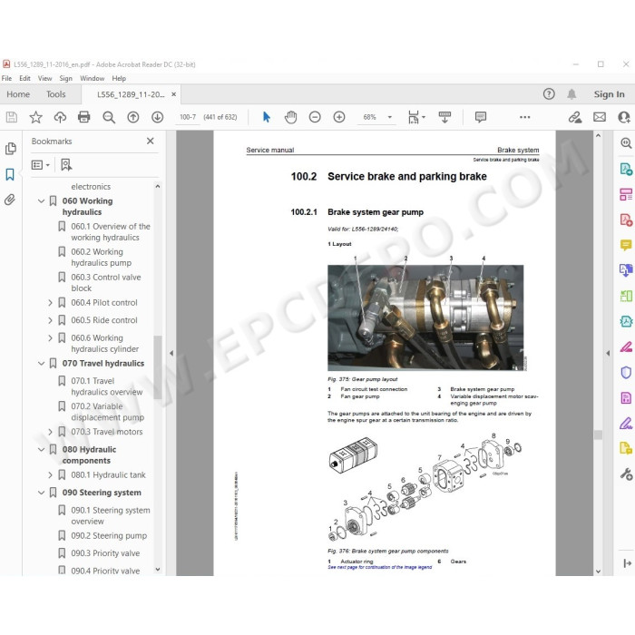This screenshot has width=635, height=635.
Task: Open zoom level dropdown arrow
Action: (389, 117)
